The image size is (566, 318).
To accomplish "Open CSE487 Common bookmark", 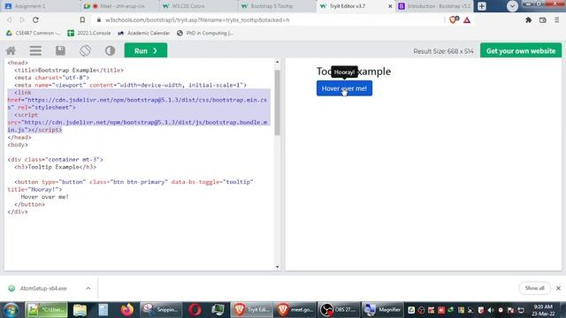I will (x=34, y=34).
